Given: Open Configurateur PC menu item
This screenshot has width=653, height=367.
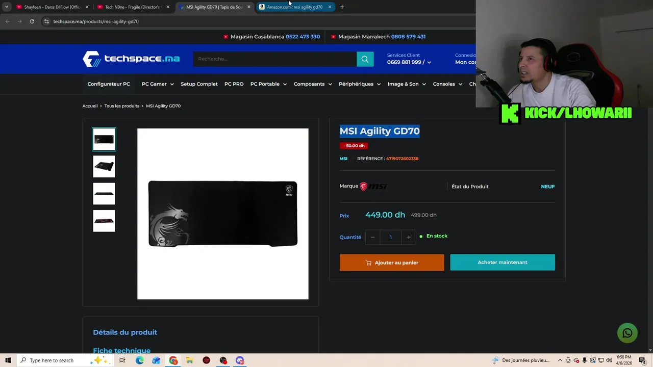Looking at the screenshot, I should point(109,84).
